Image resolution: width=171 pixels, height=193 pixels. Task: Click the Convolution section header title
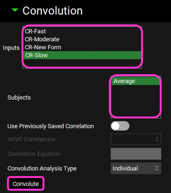52,11
